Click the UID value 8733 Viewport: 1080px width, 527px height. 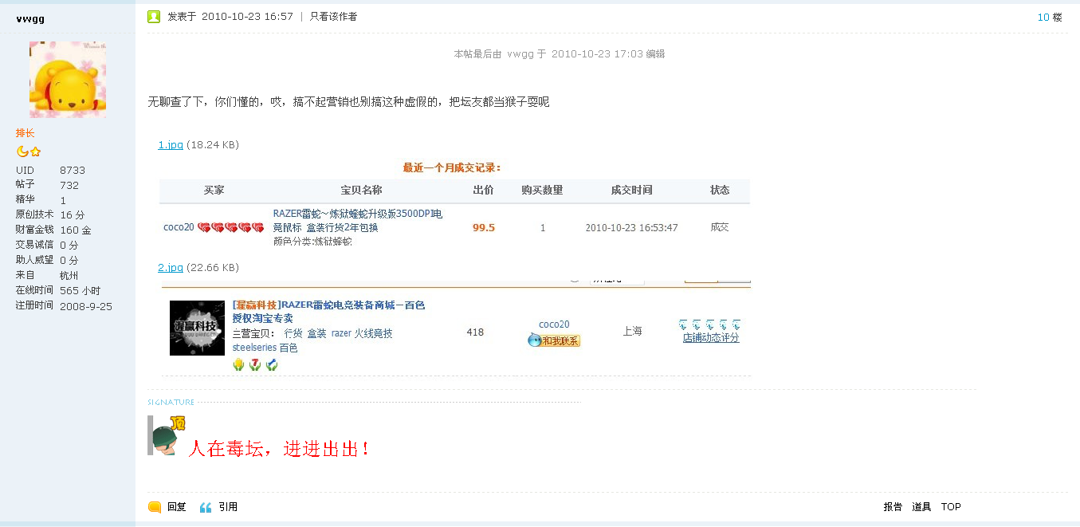pyautogui.click(x=73, y=171)
